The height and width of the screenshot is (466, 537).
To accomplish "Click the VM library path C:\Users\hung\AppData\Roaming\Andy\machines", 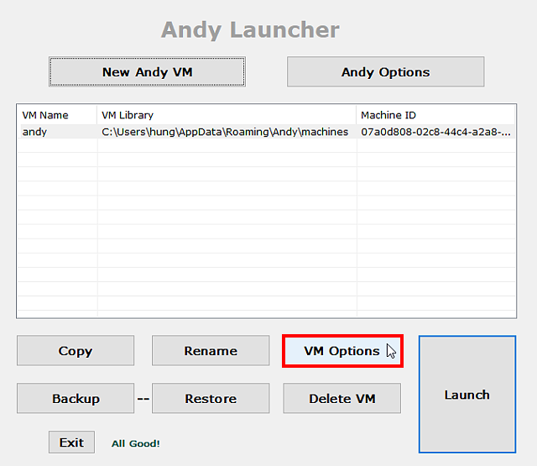I will [x=225, y=132].
